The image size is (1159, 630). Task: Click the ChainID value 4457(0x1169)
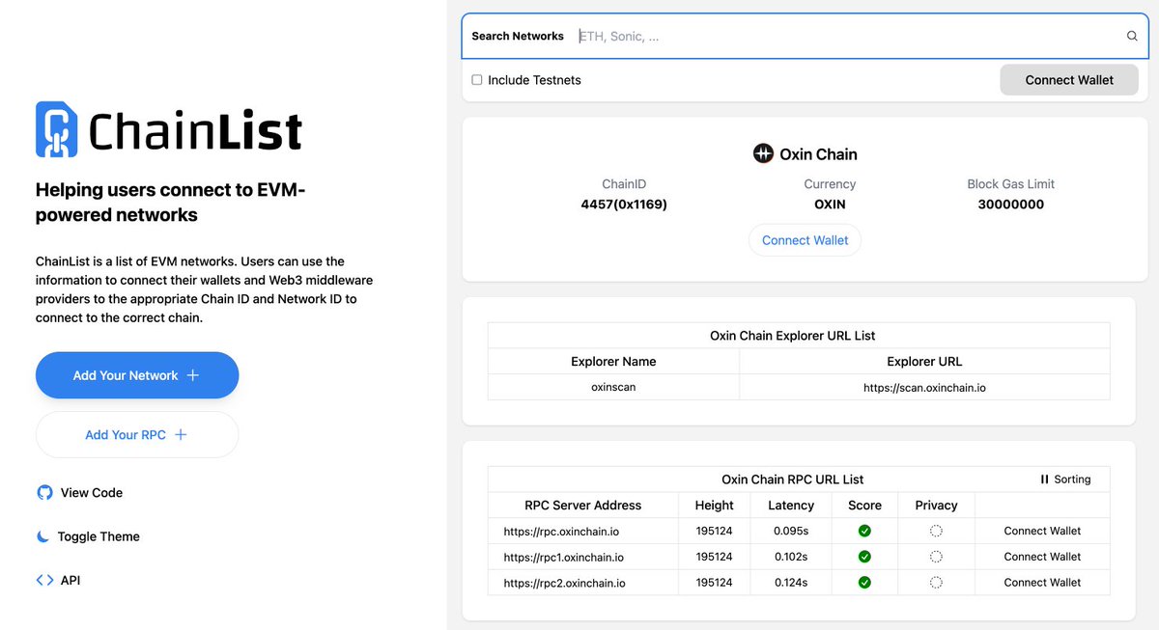pos(624,205)
